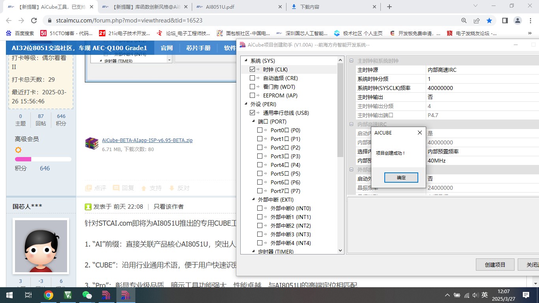Collapse the 定时器 (TIMER) node in AiCube

coord(254,251)
